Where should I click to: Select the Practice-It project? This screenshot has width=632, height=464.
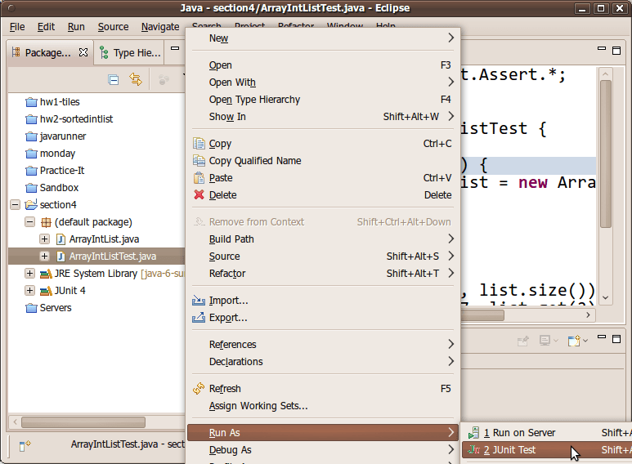tap(62, 171)
